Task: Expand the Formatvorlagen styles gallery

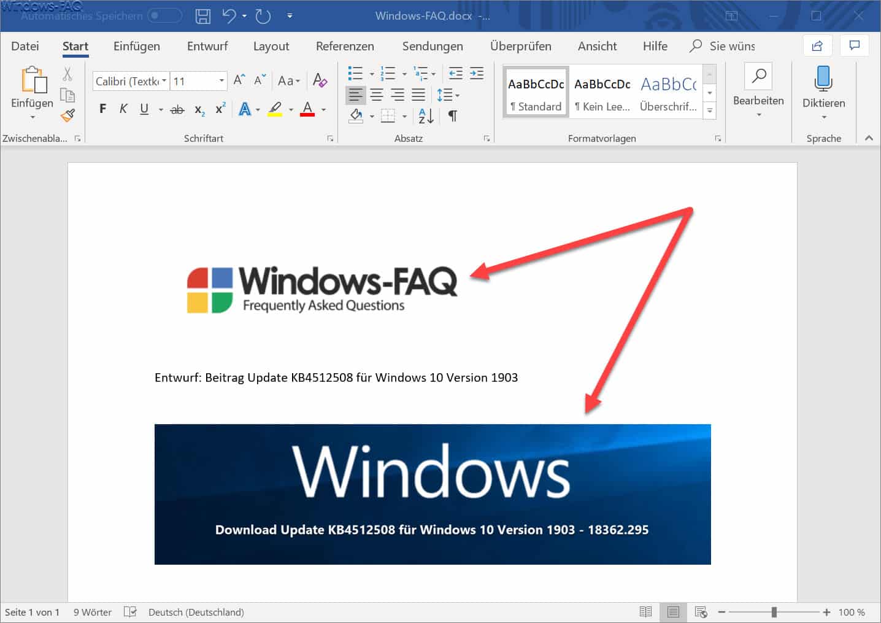Action: [710, 111]
